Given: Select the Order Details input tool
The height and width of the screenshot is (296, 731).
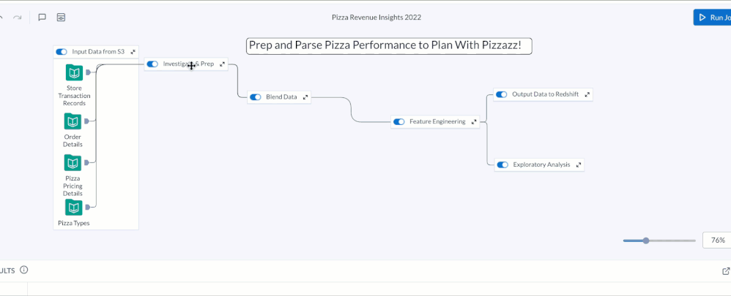Looking at the screenshot, I should [73, 121].
